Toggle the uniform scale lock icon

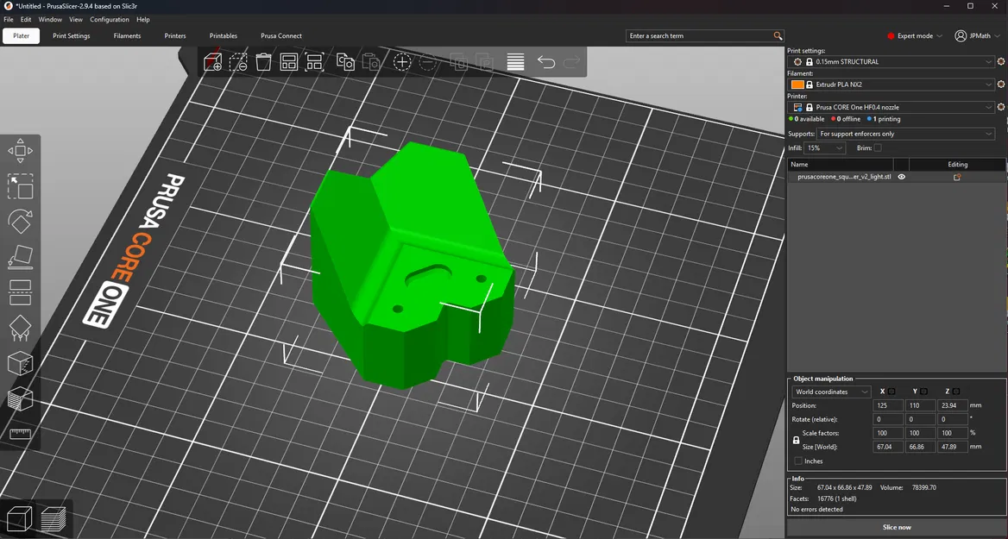coord(796,440)
